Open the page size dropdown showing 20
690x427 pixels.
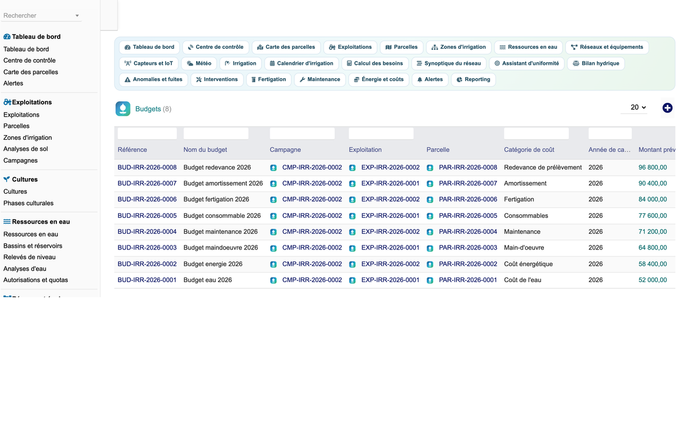(634, 107)
